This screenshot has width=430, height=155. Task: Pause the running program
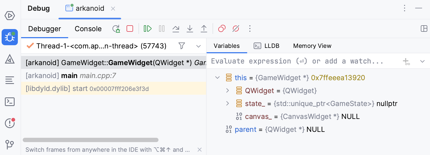[x=161, y=29]
